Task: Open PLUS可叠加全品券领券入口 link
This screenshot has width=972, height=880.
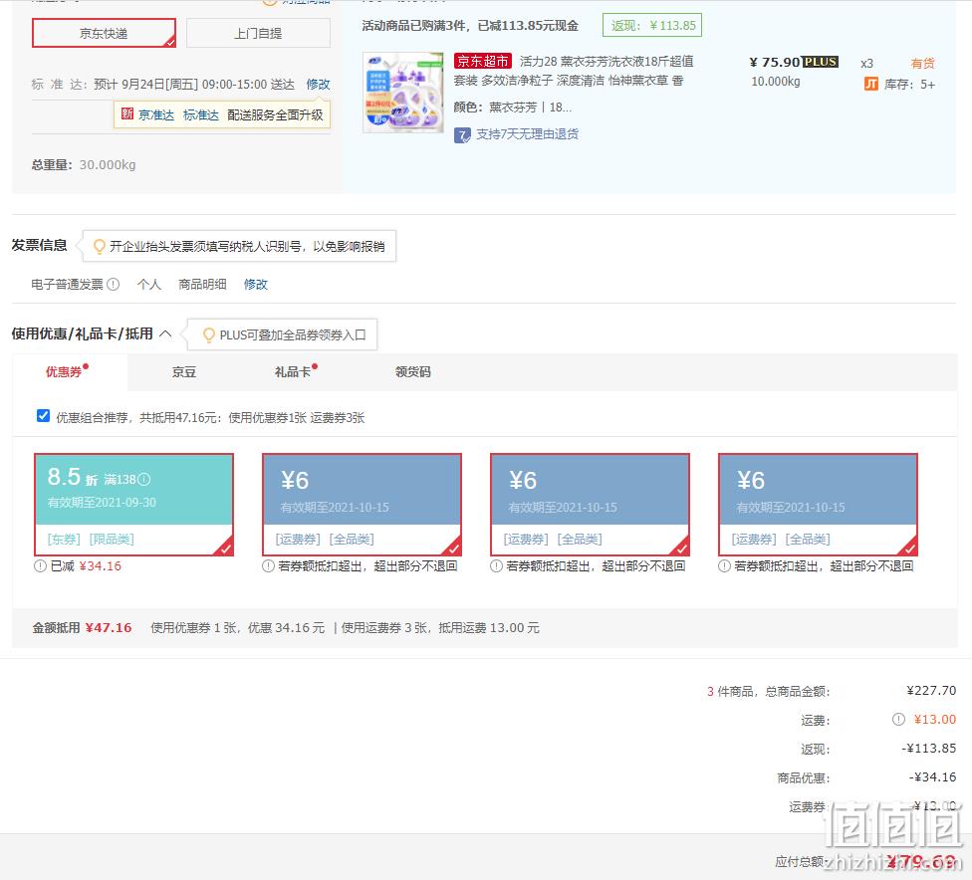Action: coord(293,335)
